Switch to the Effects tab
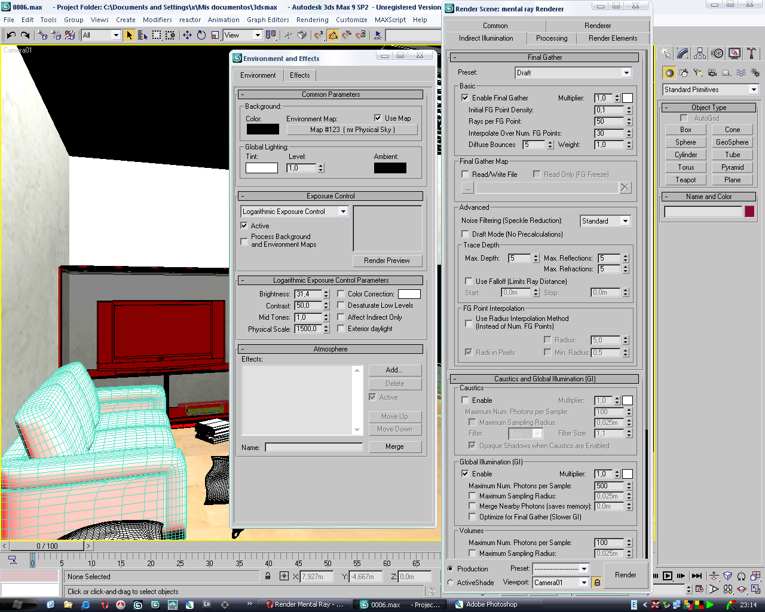765x612 pixels. click(x=300, y=75)
